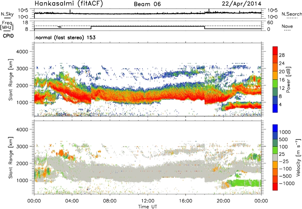Click the 12:00 time axis label
Image resolution: width=302 pixels, height=209 pixels.
coord(148,201)
